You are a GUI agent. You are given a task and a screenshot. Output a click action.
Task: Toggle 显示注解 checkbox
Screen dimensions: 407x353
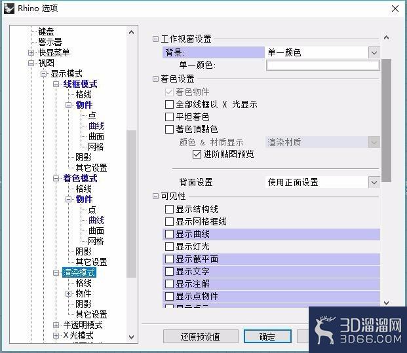[x=169, y=284]
